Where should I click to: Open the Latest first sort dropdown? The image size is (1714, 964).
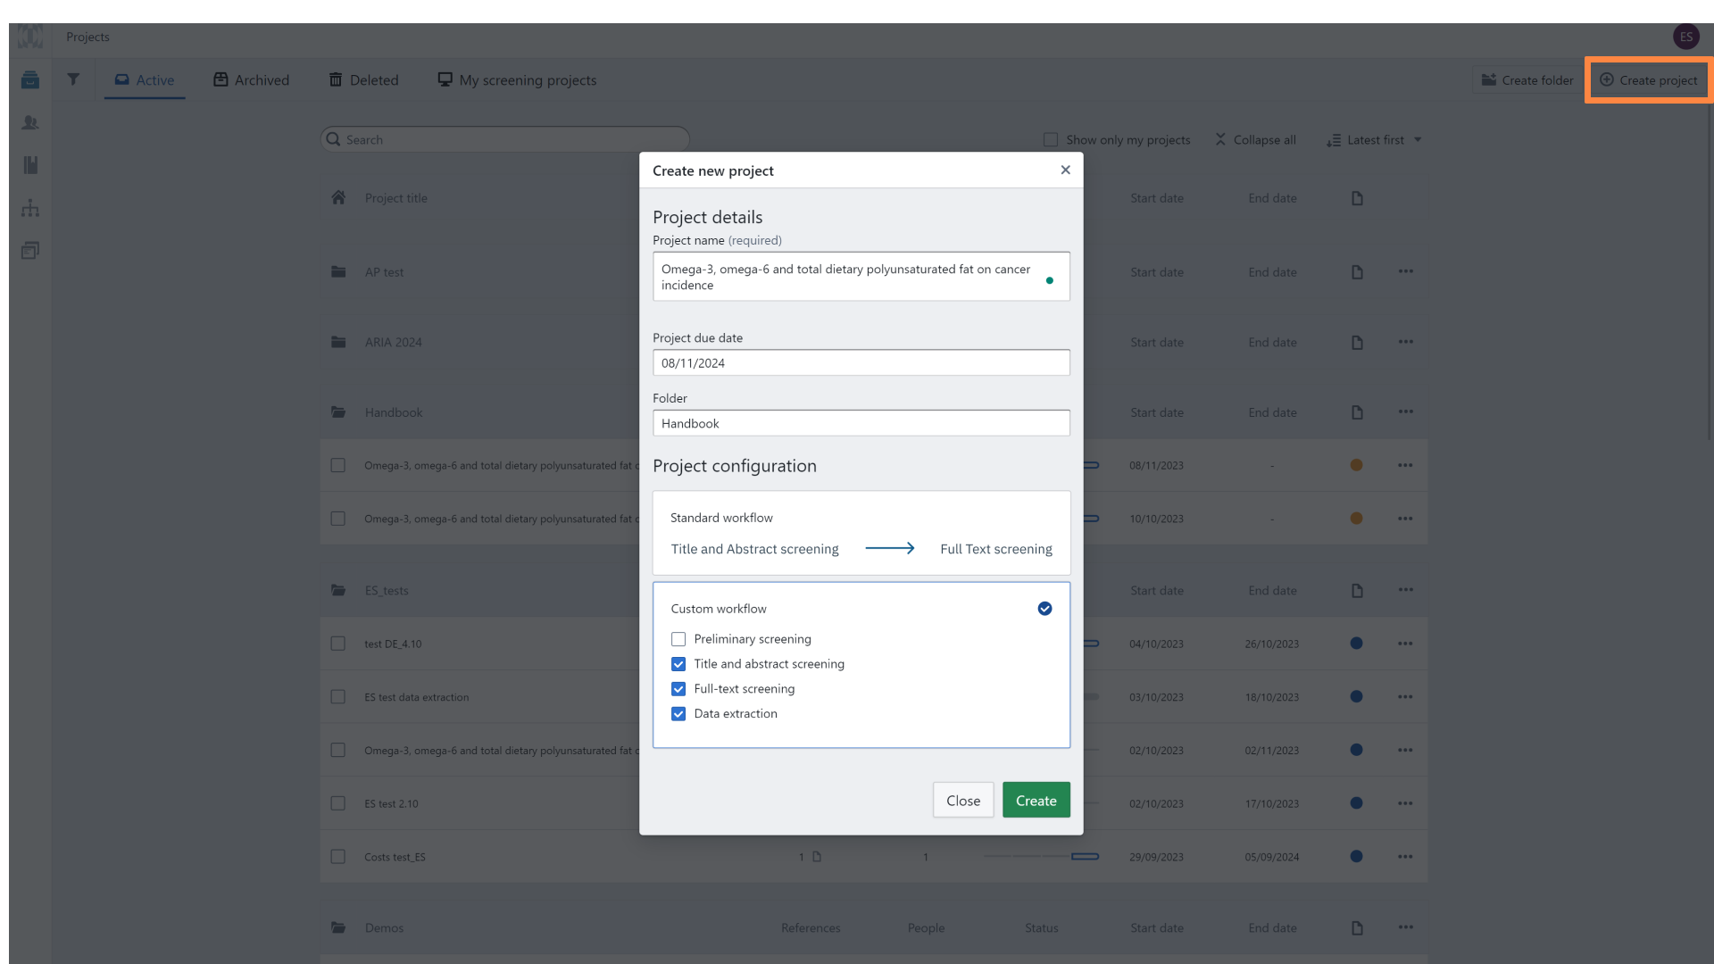pos(1374,140)
